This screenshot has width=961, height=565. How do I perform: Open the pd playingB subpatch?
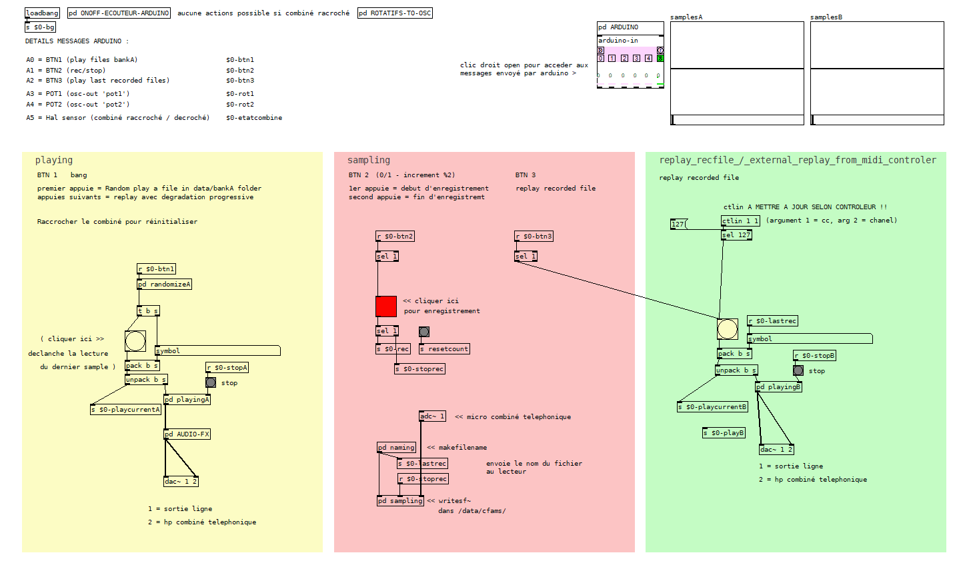pyautogui.click(x=778, y=386)
